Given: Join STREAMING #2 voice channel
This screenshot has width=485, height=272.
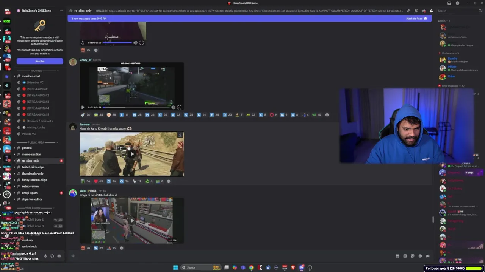Looking at the screenshot, I should (x=38, y=95).
